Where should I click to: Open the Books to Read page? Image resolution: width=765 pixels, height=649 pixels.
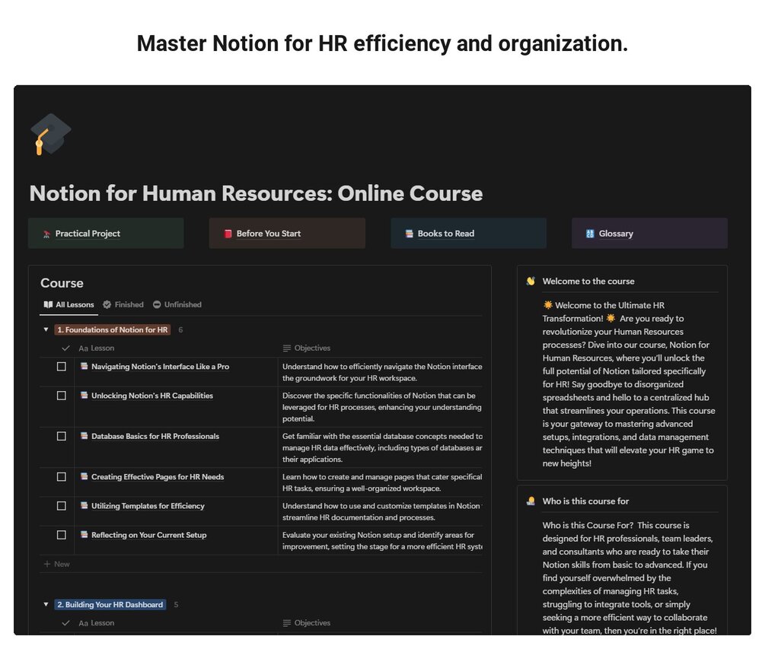tap(468, 234)
